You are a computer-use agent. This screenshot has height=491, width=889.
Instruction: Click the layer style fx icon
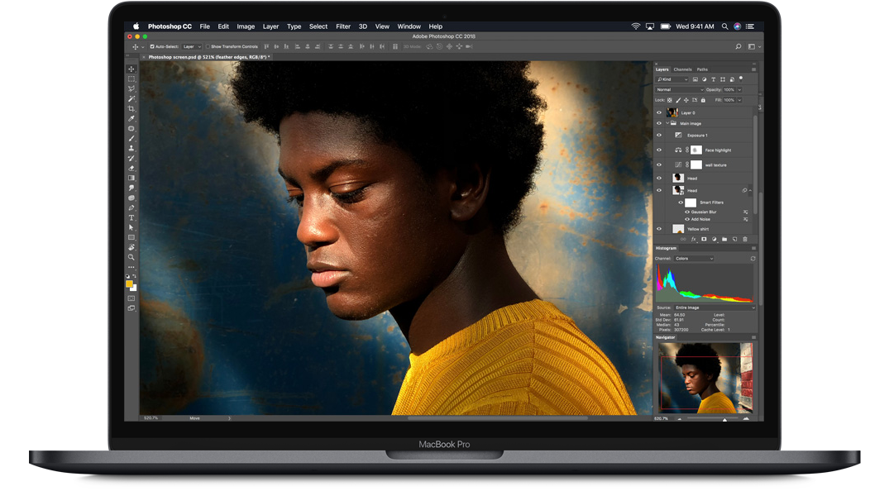[693, 239]
